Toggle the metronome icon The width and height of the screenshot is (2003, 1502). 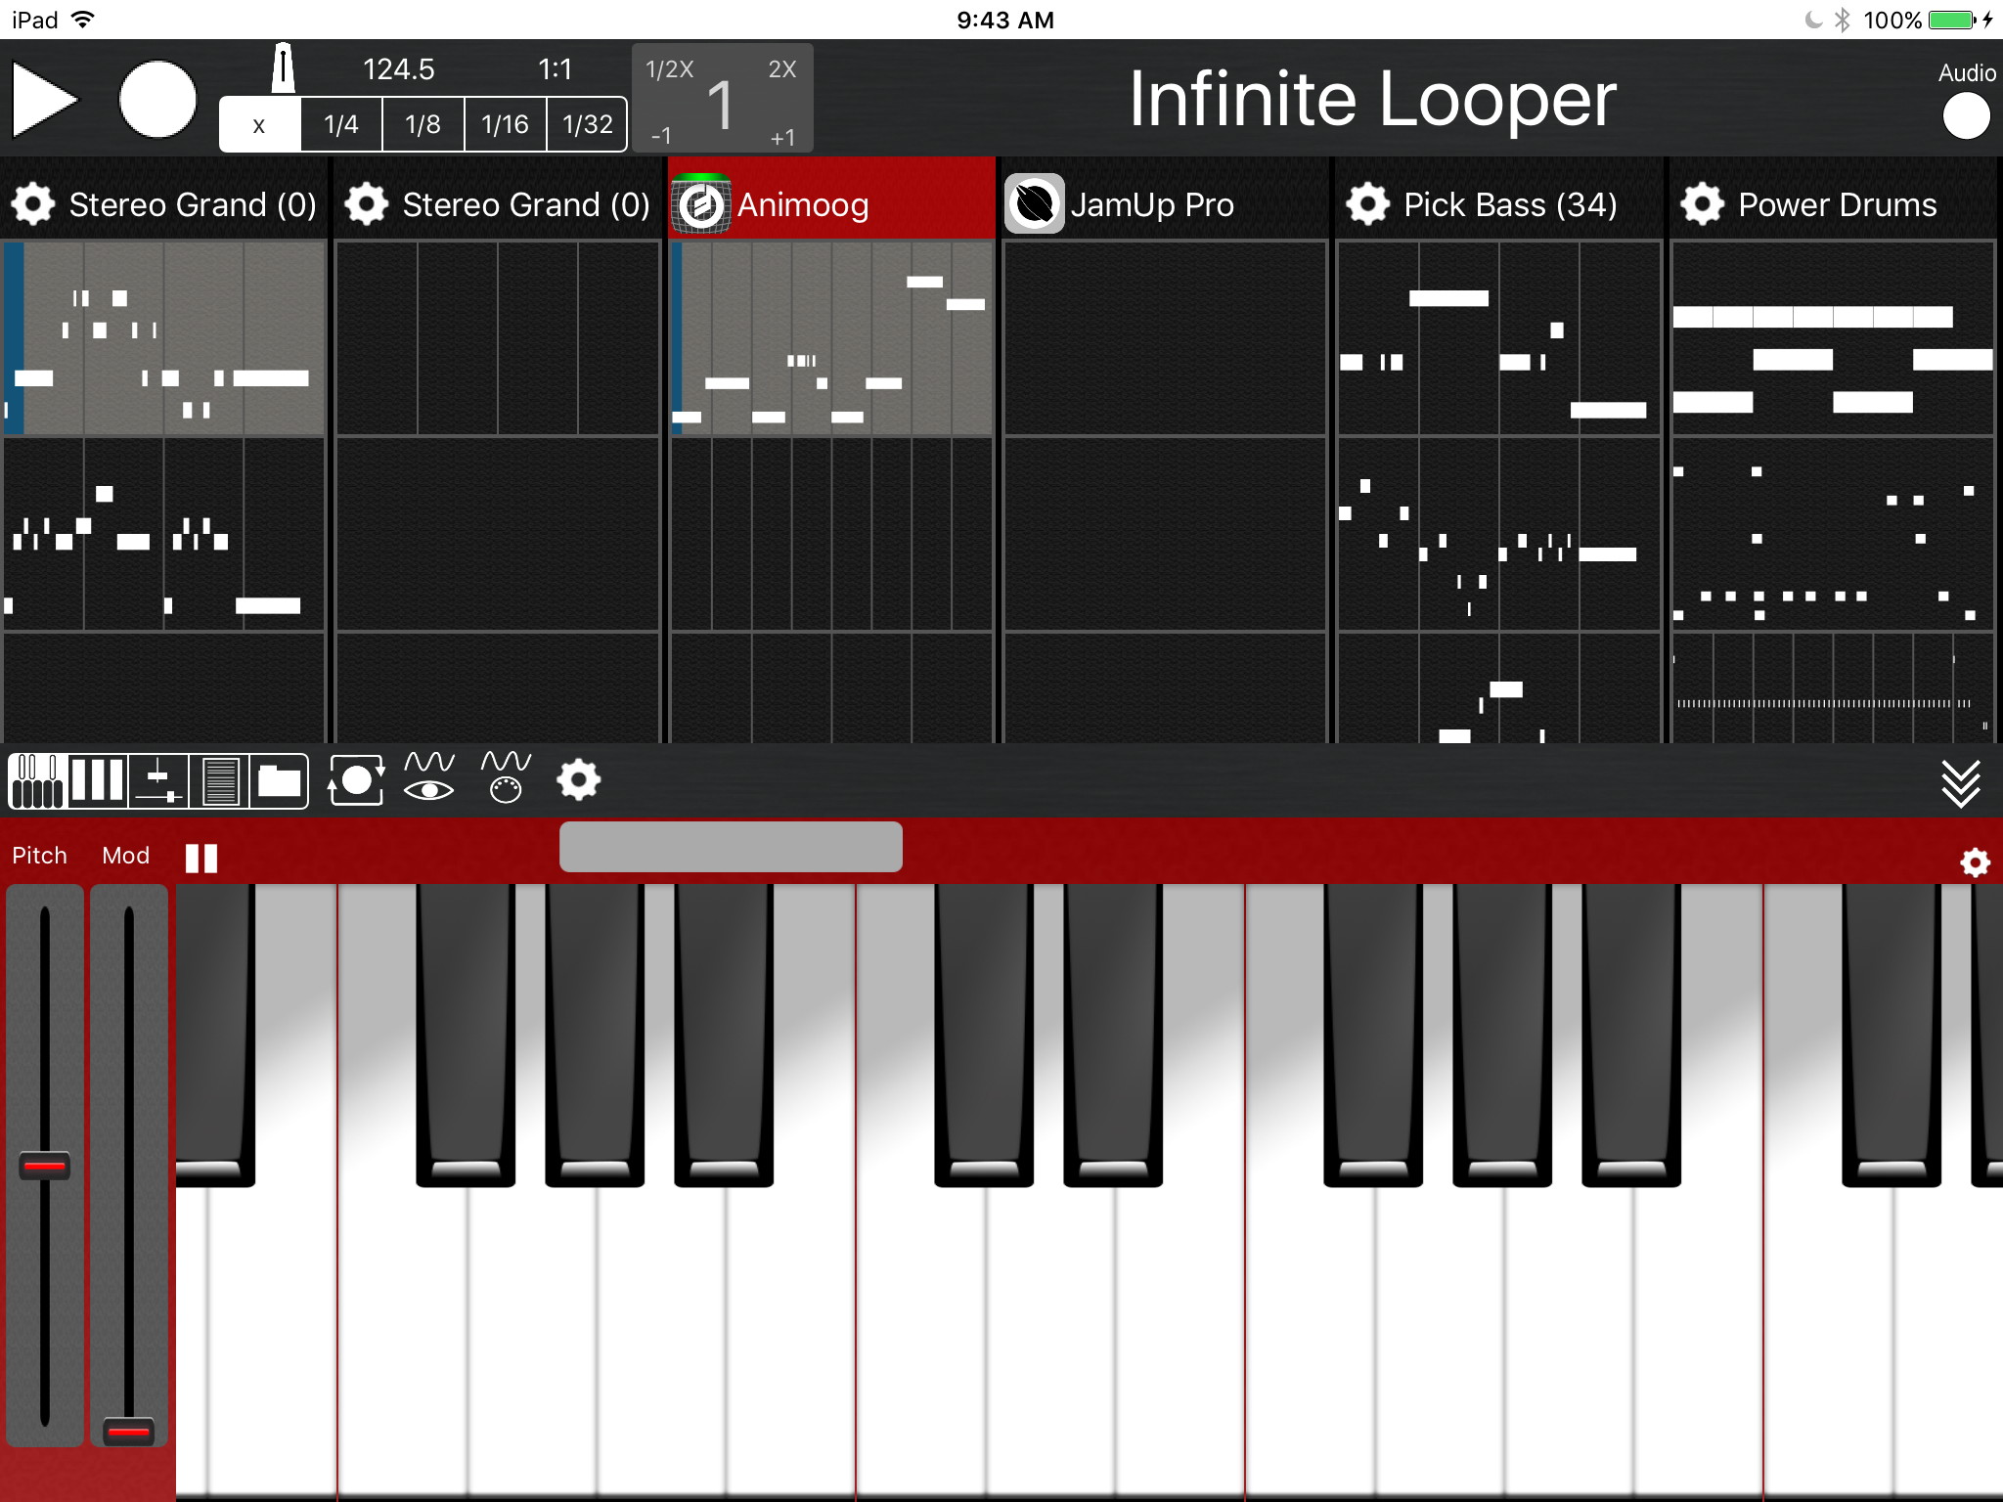[283, 68]
